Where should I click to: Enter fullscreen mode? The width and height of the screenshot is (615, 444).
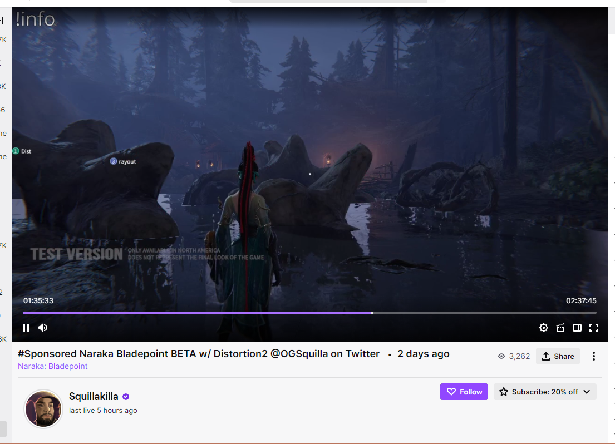coord(594,328)
